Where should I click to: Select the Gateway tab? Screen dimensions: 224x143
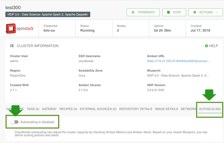coord(49,109)
